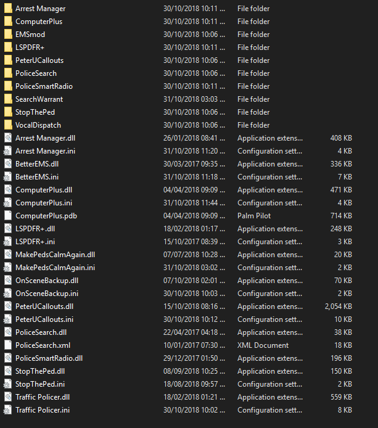Click the VocalDispatch folder icon
Image resolution: width=378 pixels, height=428 pixels.
coord(8,125)
